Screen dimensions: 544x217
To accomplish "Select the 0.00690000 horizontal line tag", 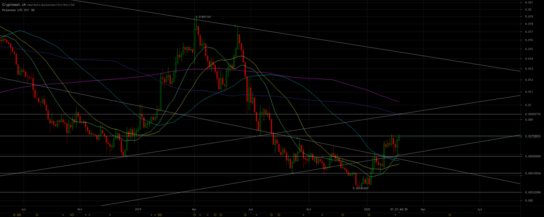I will pos(532,156).
